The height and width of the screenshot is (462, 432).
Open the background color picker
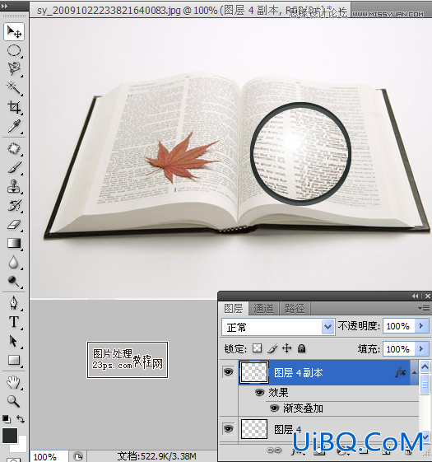(21, 446)
